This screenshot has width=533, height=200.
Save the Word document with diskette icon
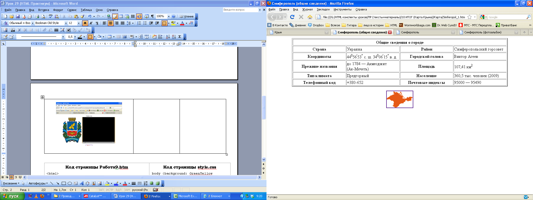click(17, 16)
